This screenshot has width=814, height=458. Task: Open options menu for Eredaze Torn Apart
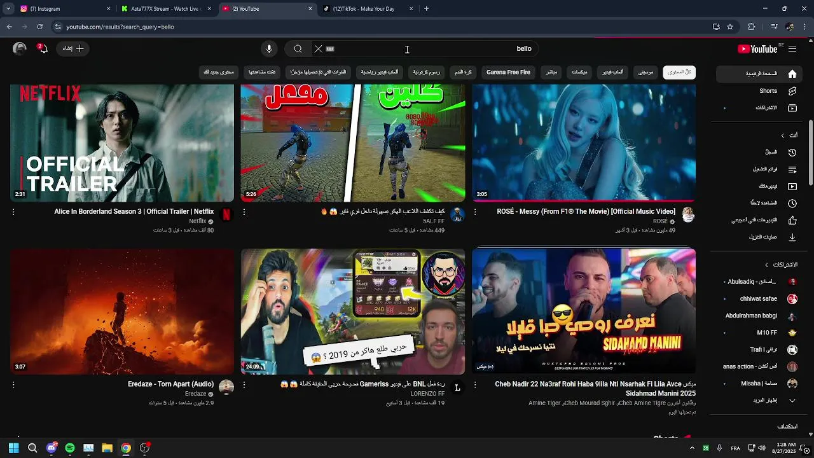[13, 385]
